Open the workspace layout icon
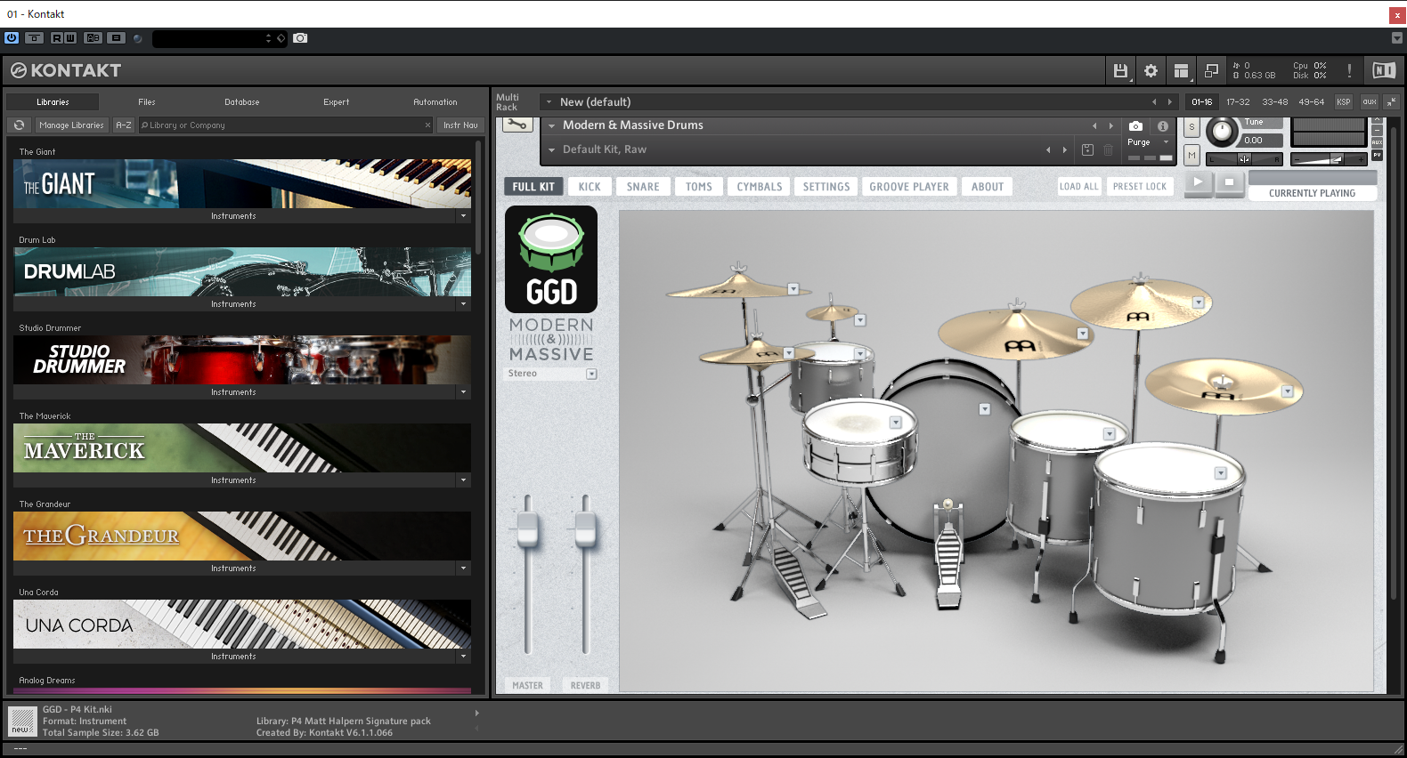This screenshot has width=1407, height=758. pos(1181,70)
